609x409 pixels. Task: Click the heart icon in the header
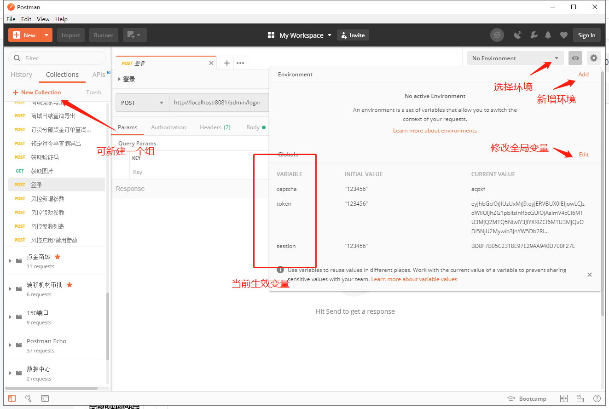[x=563, y=35]
